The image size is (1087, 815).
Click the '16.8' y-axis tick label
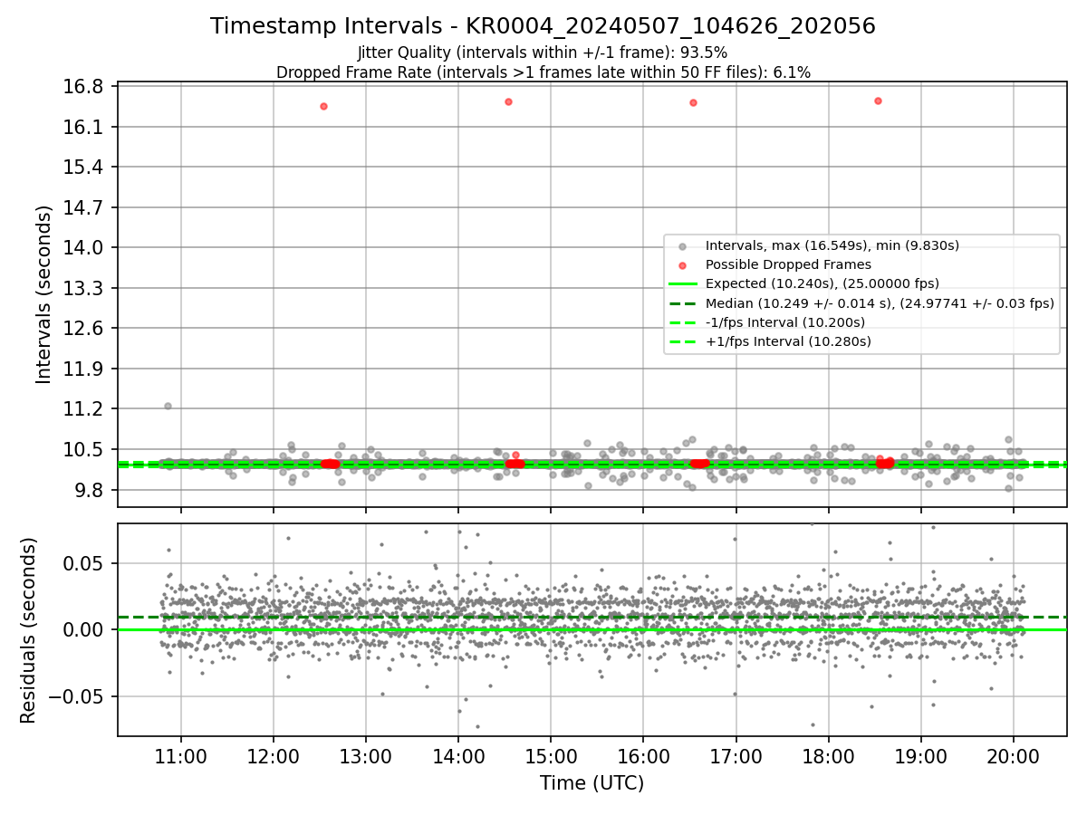pos(83,87)
